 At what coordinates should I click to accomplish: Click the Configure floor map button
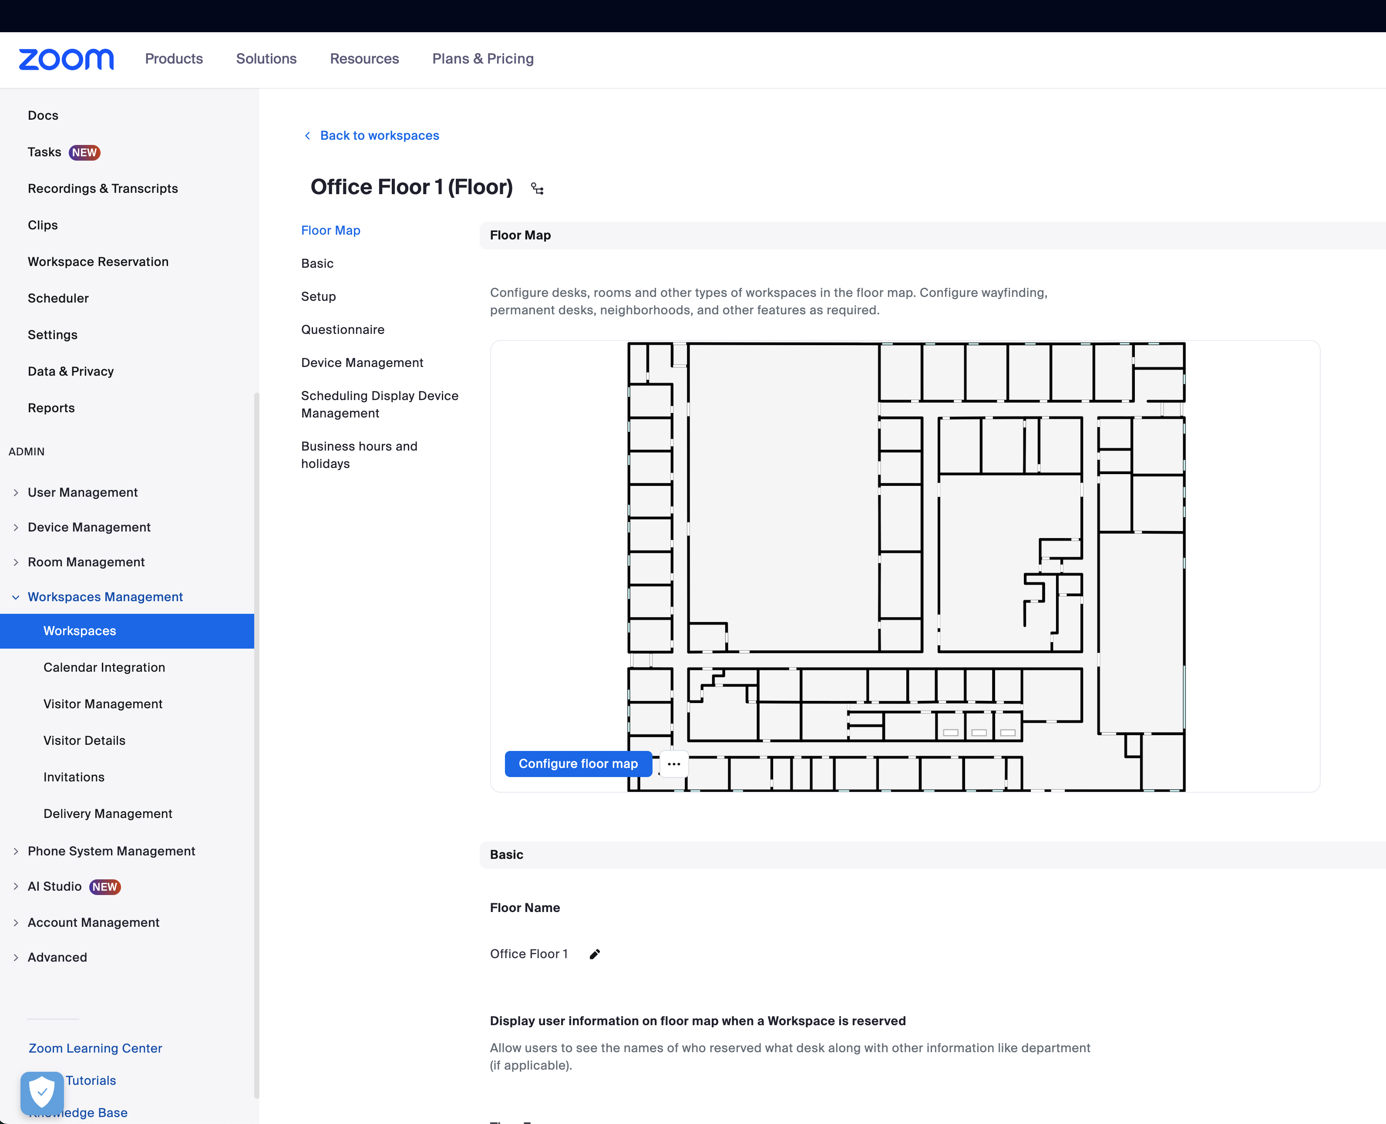click(x=578, y=764)
